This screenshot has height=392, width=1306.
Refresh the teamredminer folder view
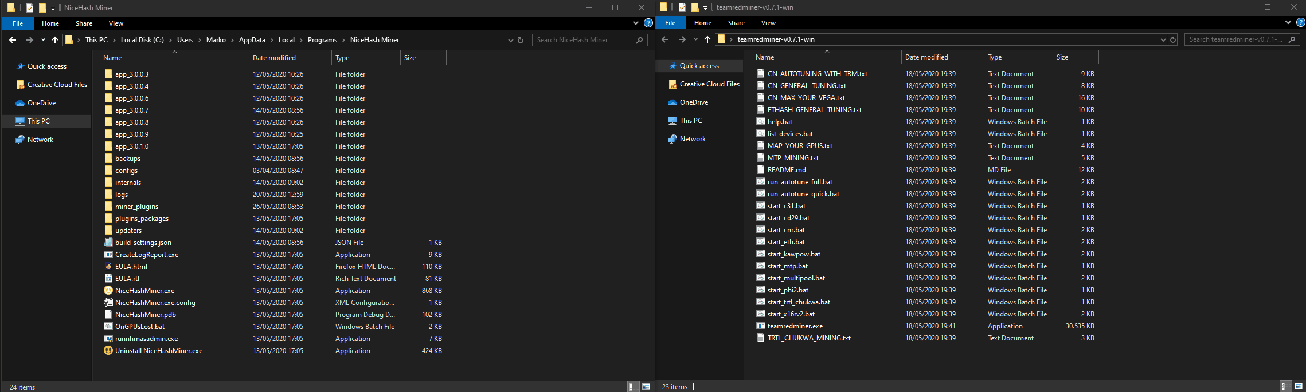coord(1173,39)
